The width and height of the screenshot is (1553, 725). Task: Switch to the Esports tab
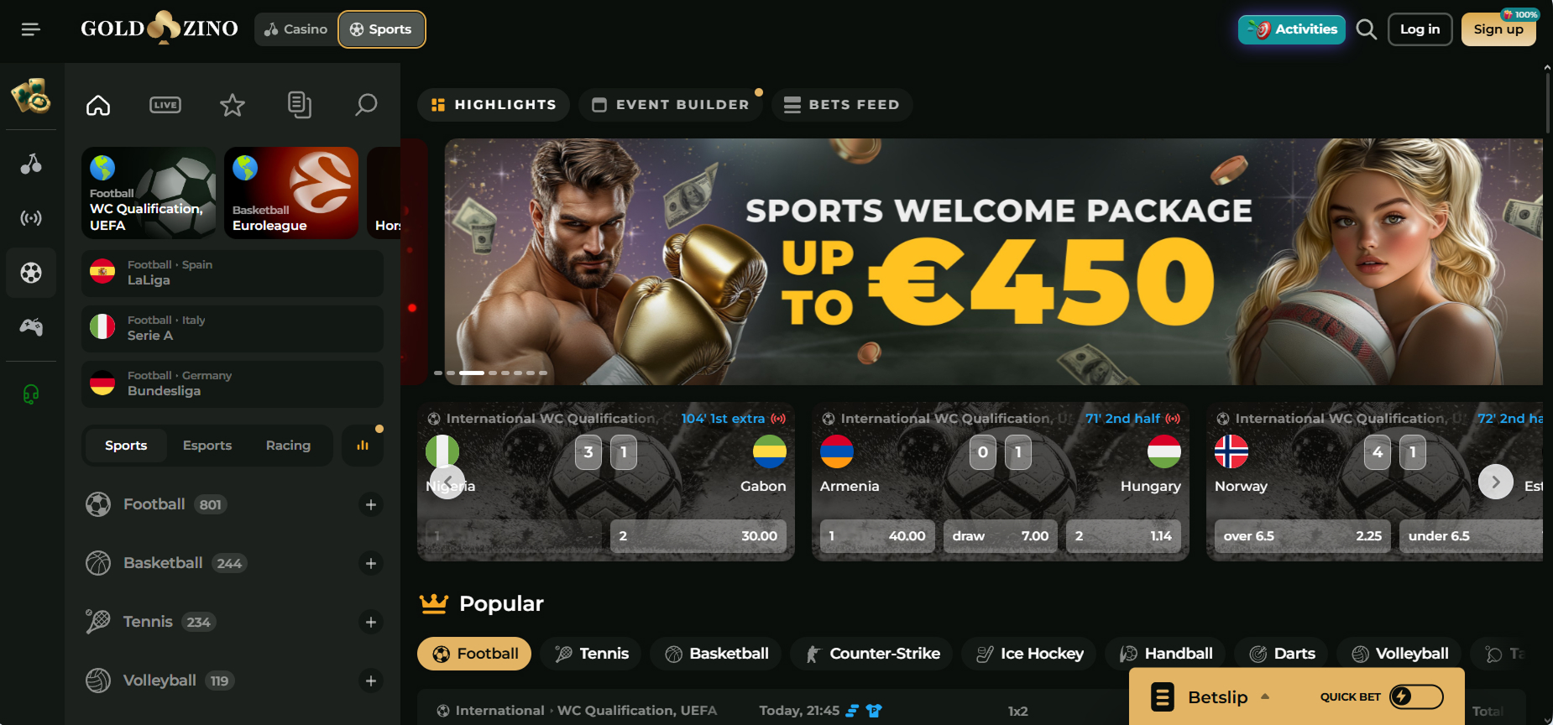[207, 446]
